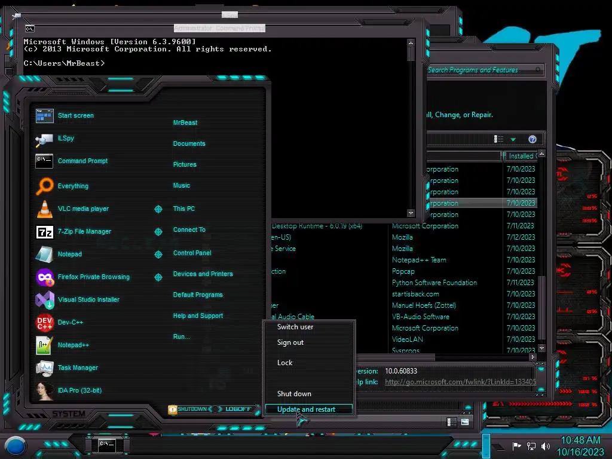Select Command Prompt taskbar button
The height and width of the screenshot is (459, 612).
coord(106,445)
